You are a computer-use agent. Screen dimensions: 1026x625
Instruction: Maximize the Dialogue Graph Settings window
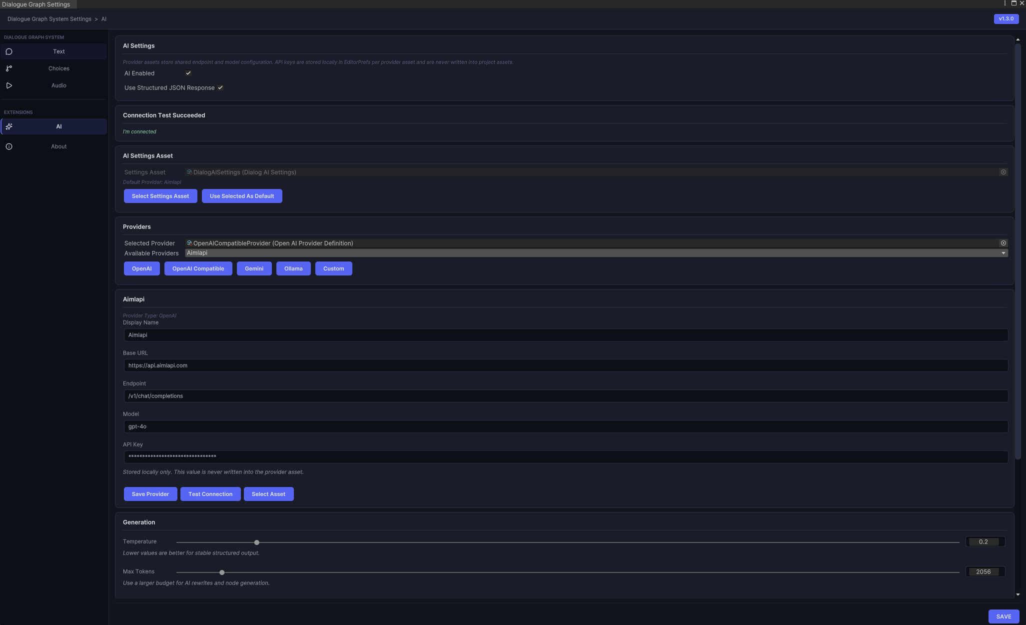[1014, 3]
